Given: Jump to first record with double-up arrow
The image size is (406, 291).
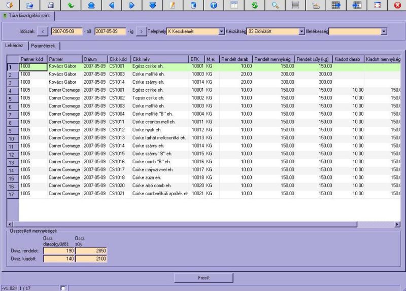Looking at the screenshot, I should [91, 5].
